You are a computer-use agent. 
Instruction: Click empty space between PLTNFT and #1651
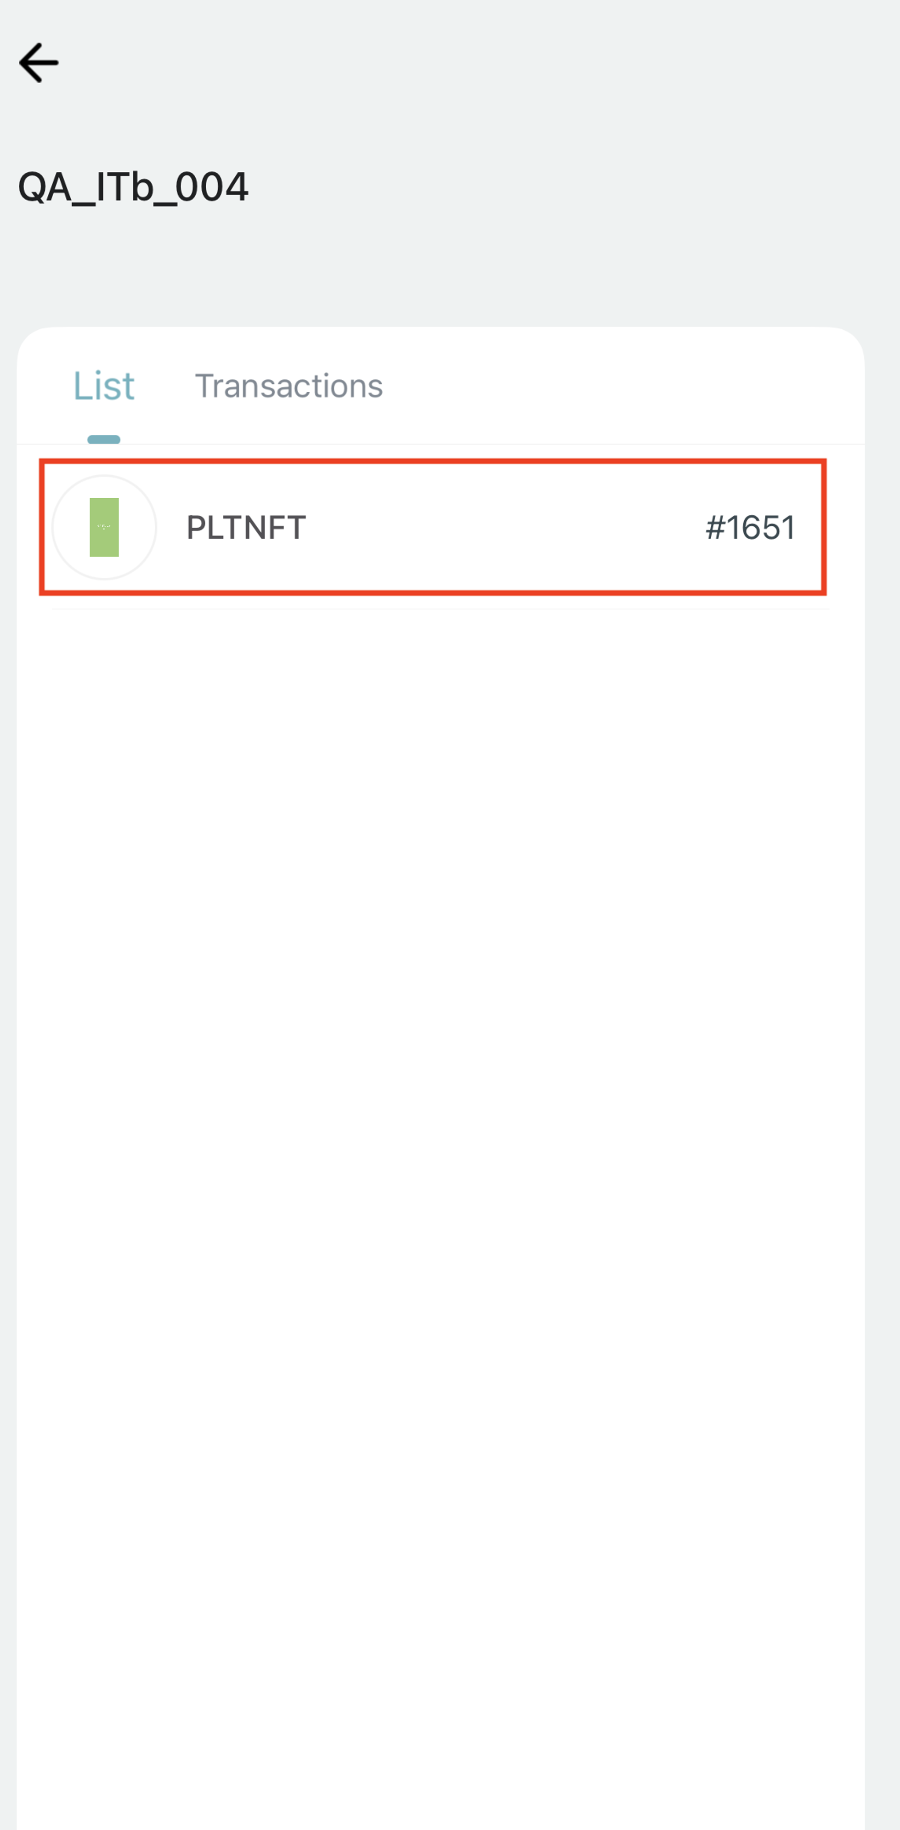[x=498, y=528]
